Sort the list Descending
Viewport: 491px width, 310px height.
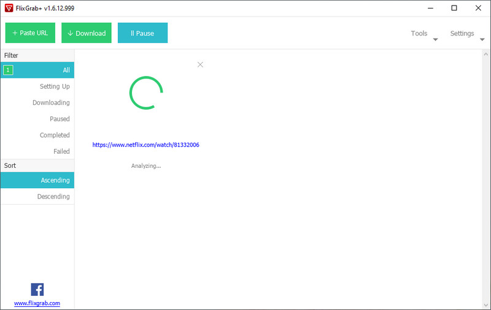pos(37,196)
